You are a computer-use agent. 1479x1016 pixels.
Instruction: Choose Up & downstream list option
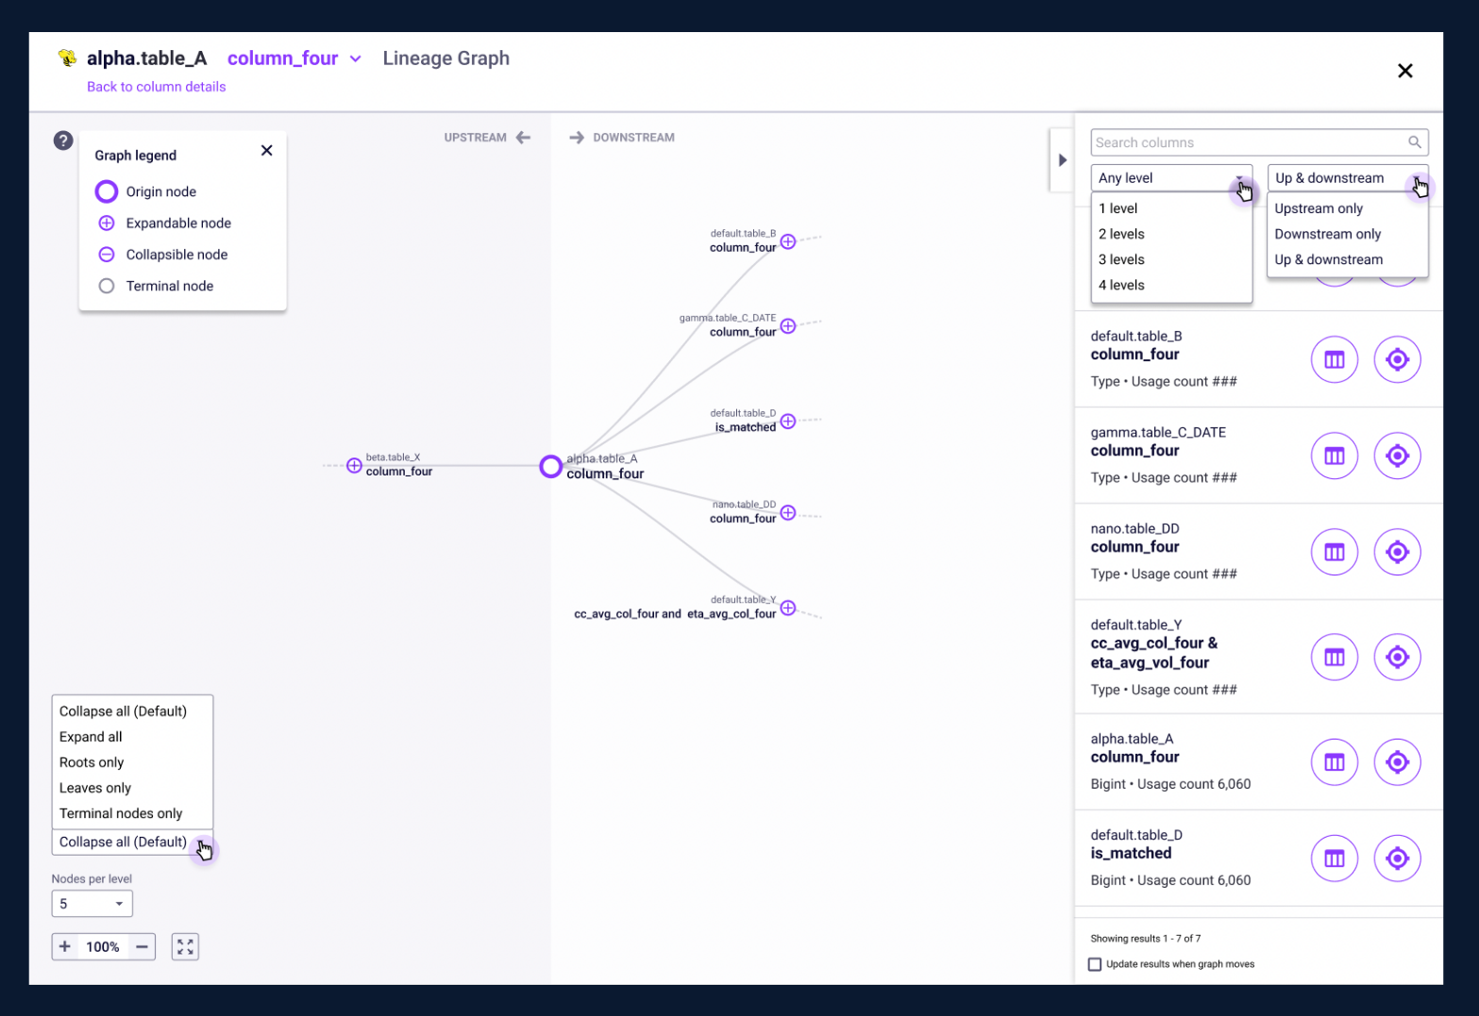[1347, 259]
